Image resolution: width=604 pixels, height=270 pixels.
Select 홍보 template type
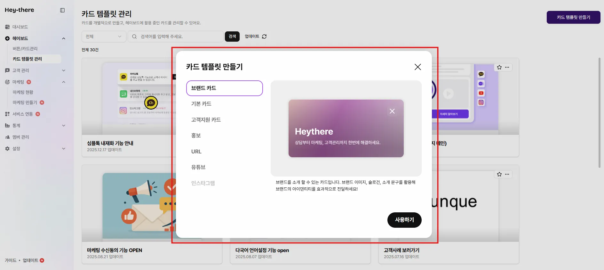coord(225,135)
